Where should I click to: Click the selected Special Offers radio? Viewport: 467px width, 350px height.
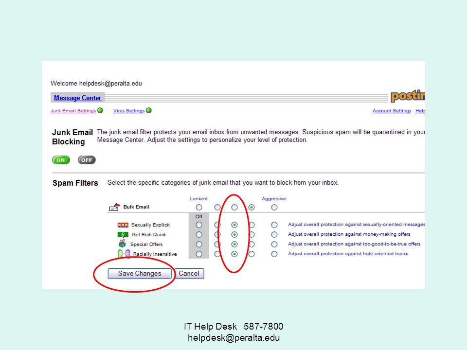[234, 245]
